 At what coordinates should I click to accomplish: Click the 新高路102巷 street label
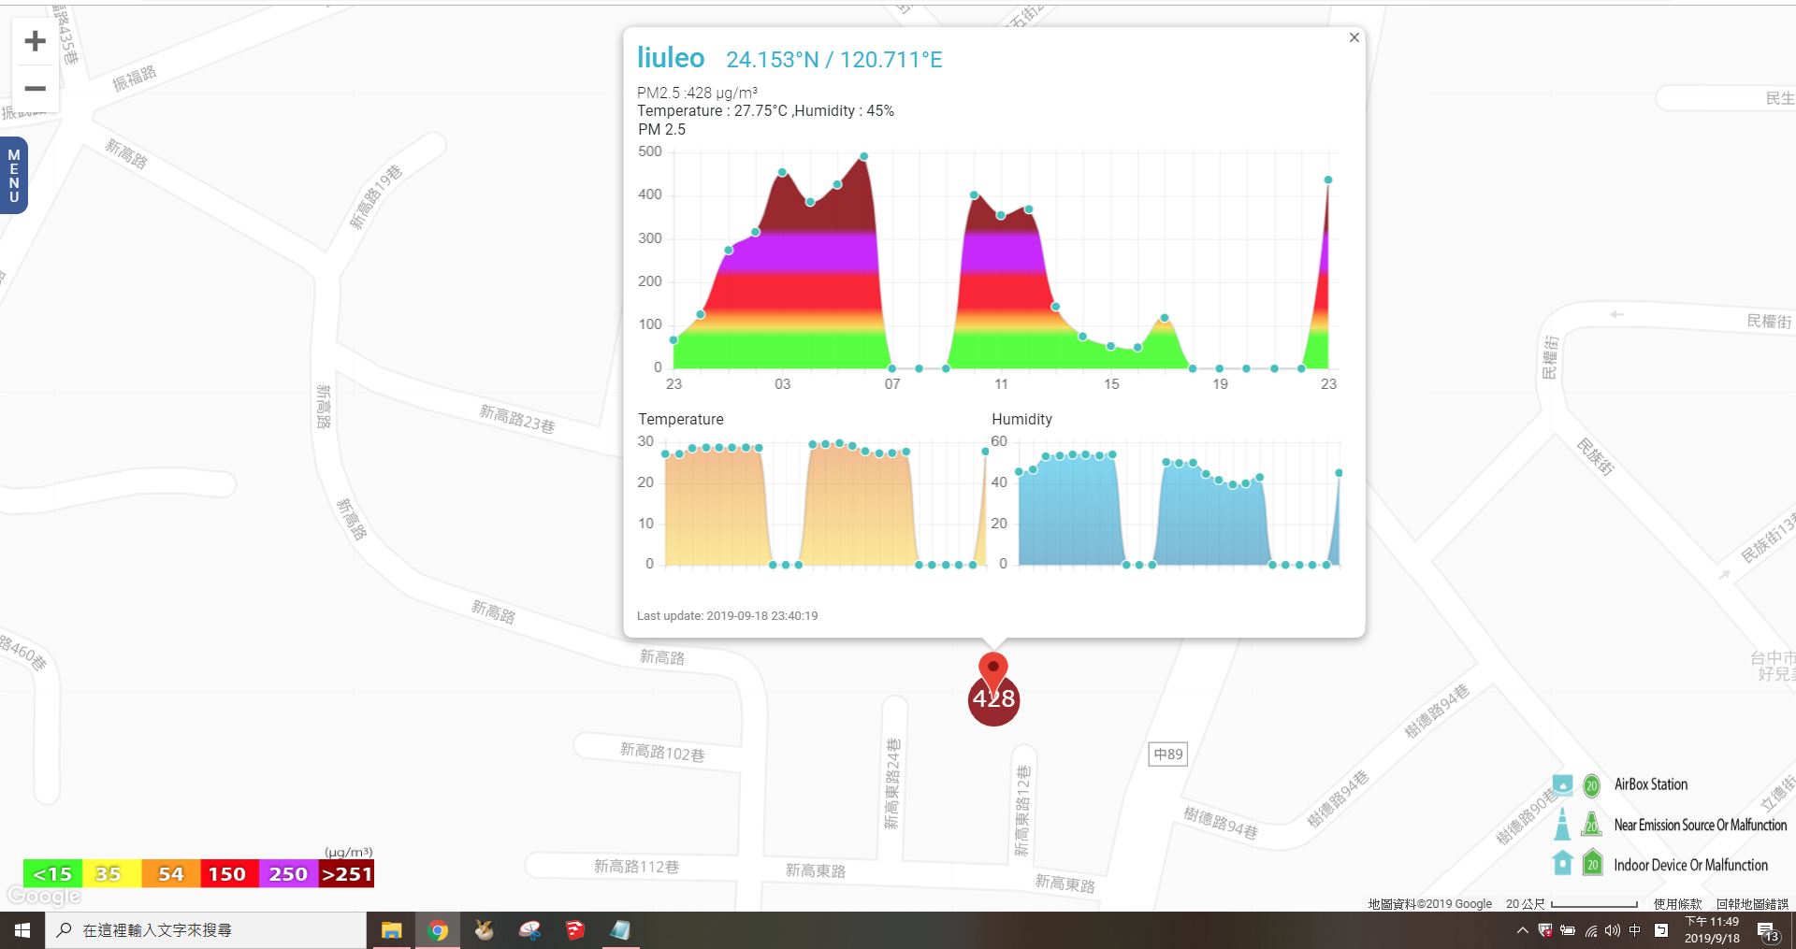[662, 752]
